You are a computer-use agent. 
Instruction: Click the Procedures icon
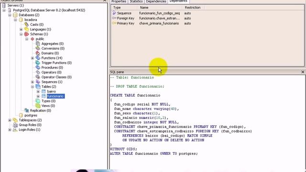click(x=38, y=67)
